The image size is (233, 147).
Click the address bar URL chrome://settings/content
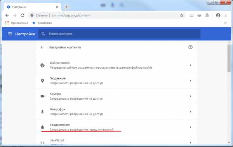click(x=71, y=15)
